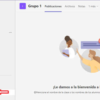
Task: Click the teacher holding tablet illustration
Action: 69,47
